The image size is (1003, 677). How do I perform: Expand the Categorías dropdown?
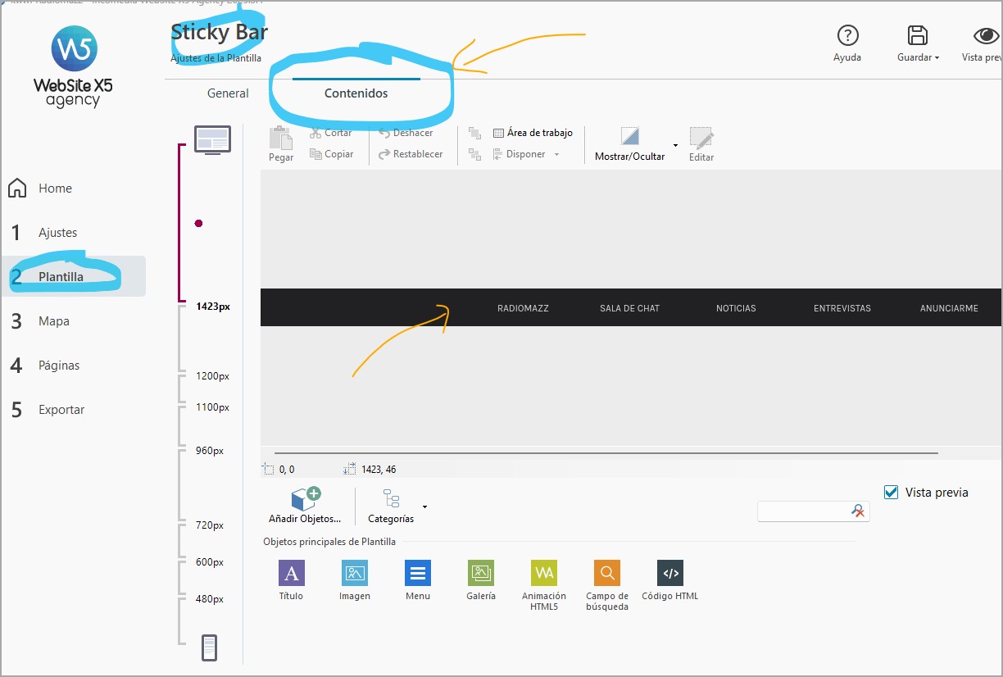(x=424, y=507)
